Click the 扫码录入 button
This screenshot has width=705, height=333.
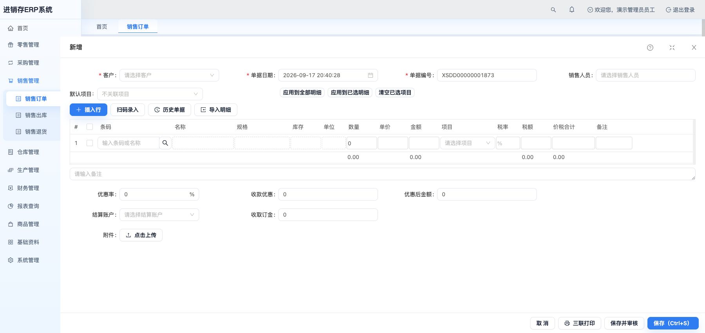128,110
